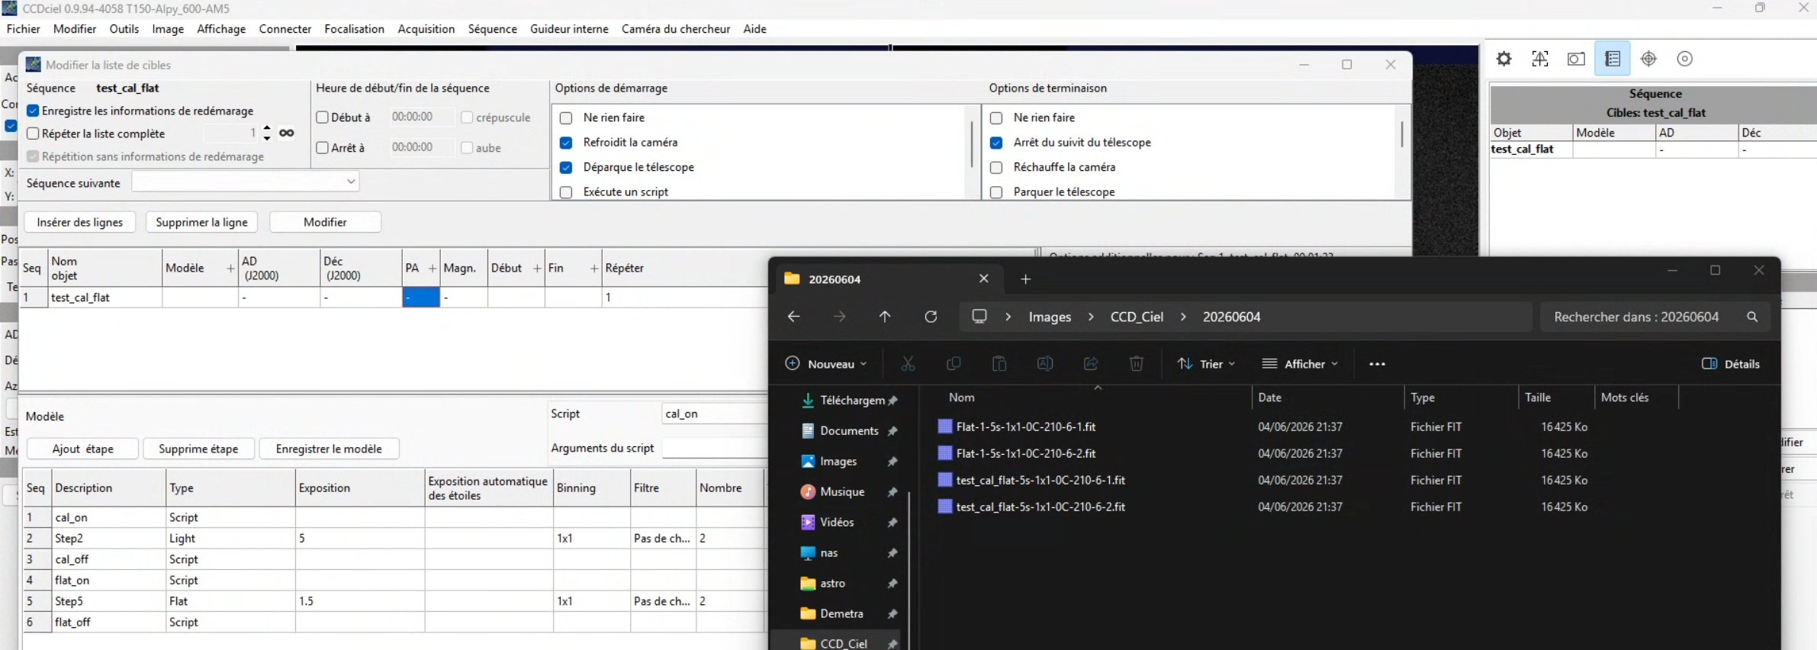
Task: Open the Séquence suivante dropdown
Action: (245, 182)
